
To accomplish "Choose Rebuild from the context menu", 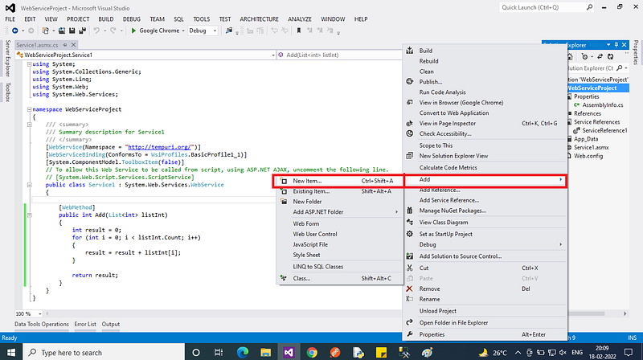I will (485, 61).
